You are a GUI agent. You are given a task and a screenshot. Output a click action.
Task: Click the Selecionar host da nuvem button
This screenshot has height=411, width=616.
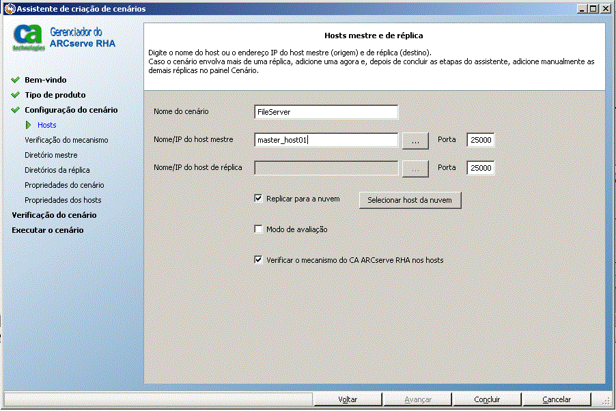[410, 200]
